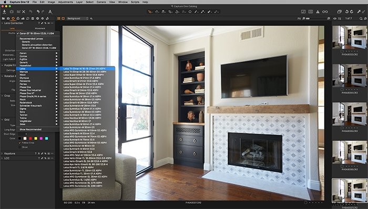Click the exposure warning triangle icon
This screenshot has width=368, height=209.
pos(318,12)
